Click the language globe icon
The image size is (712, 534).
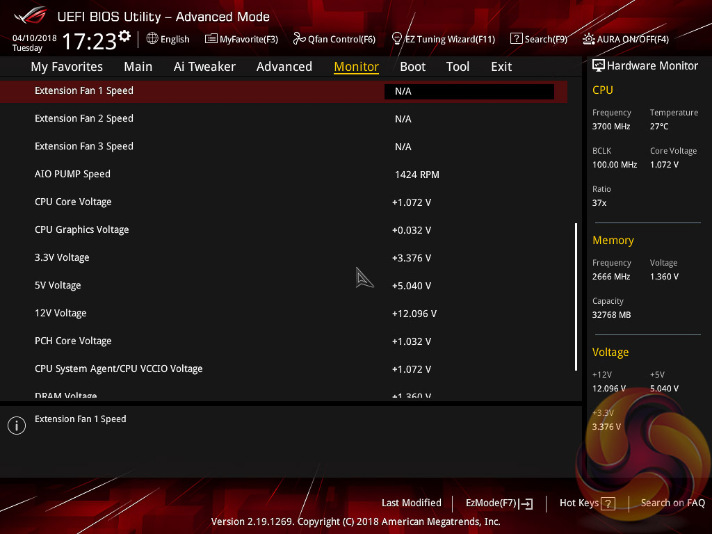(152, 39)
